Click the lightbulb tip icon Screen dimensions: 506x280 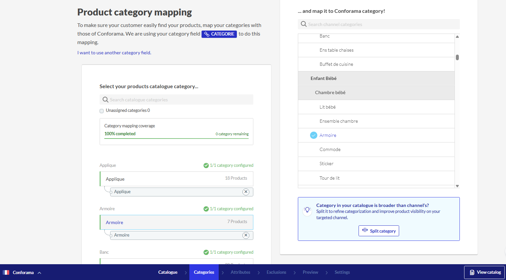coord(307,210)
